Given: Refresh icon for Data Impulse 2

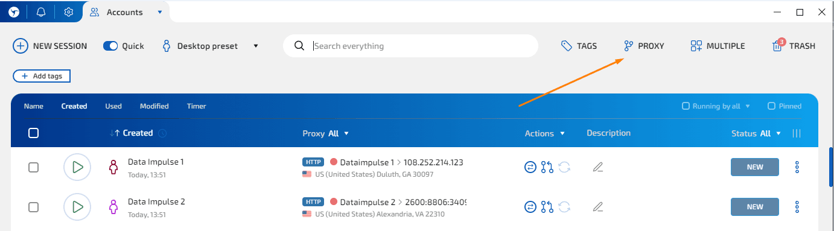Looking at the screenshot, I should [564, 207].
